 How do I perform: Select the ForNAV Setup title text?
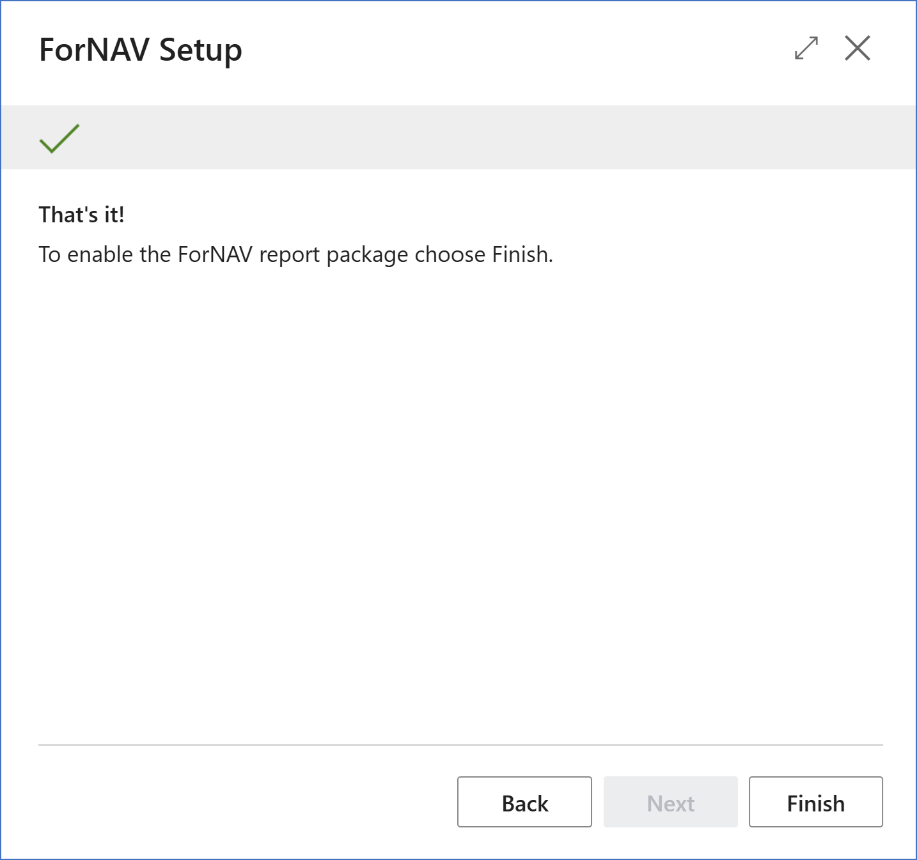141,50
